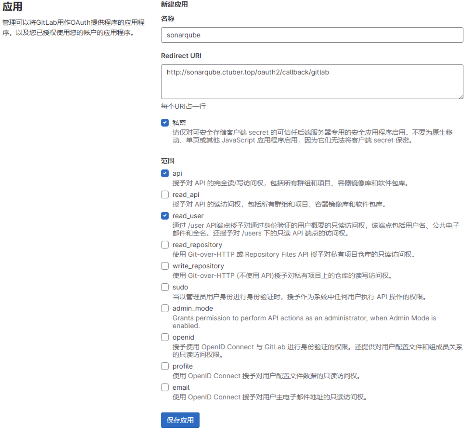Enable the openid scope checkbox
This screenshot has width=469, height=434.
165,337
